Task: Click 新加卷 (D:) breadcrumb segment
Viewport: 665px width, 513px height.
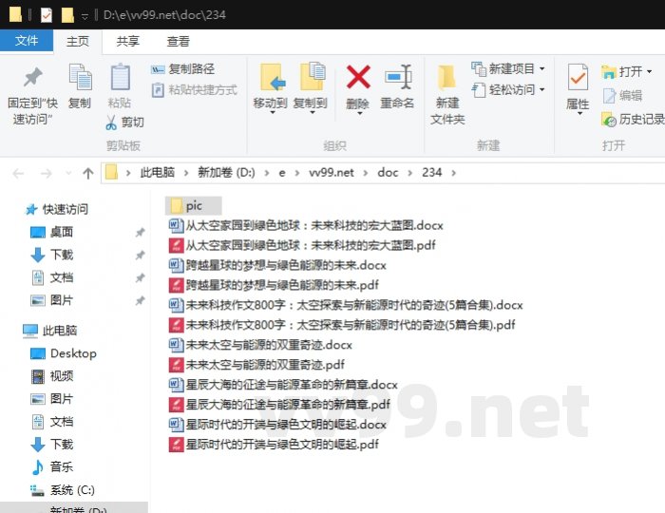Action: point(226,173)
